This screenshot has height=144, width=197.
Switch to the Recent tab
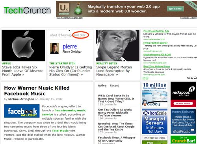click(x=114, y=85)
